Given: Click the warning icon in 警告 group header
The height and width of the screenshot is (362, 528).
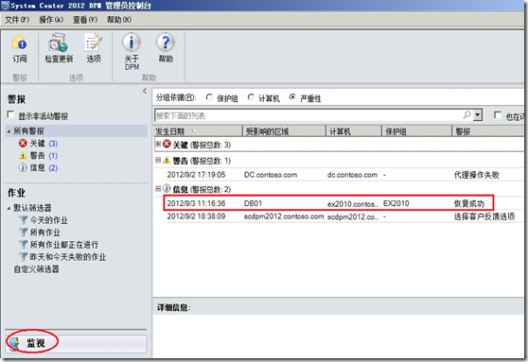Looking at the screenshot, I should click(167, 161).
